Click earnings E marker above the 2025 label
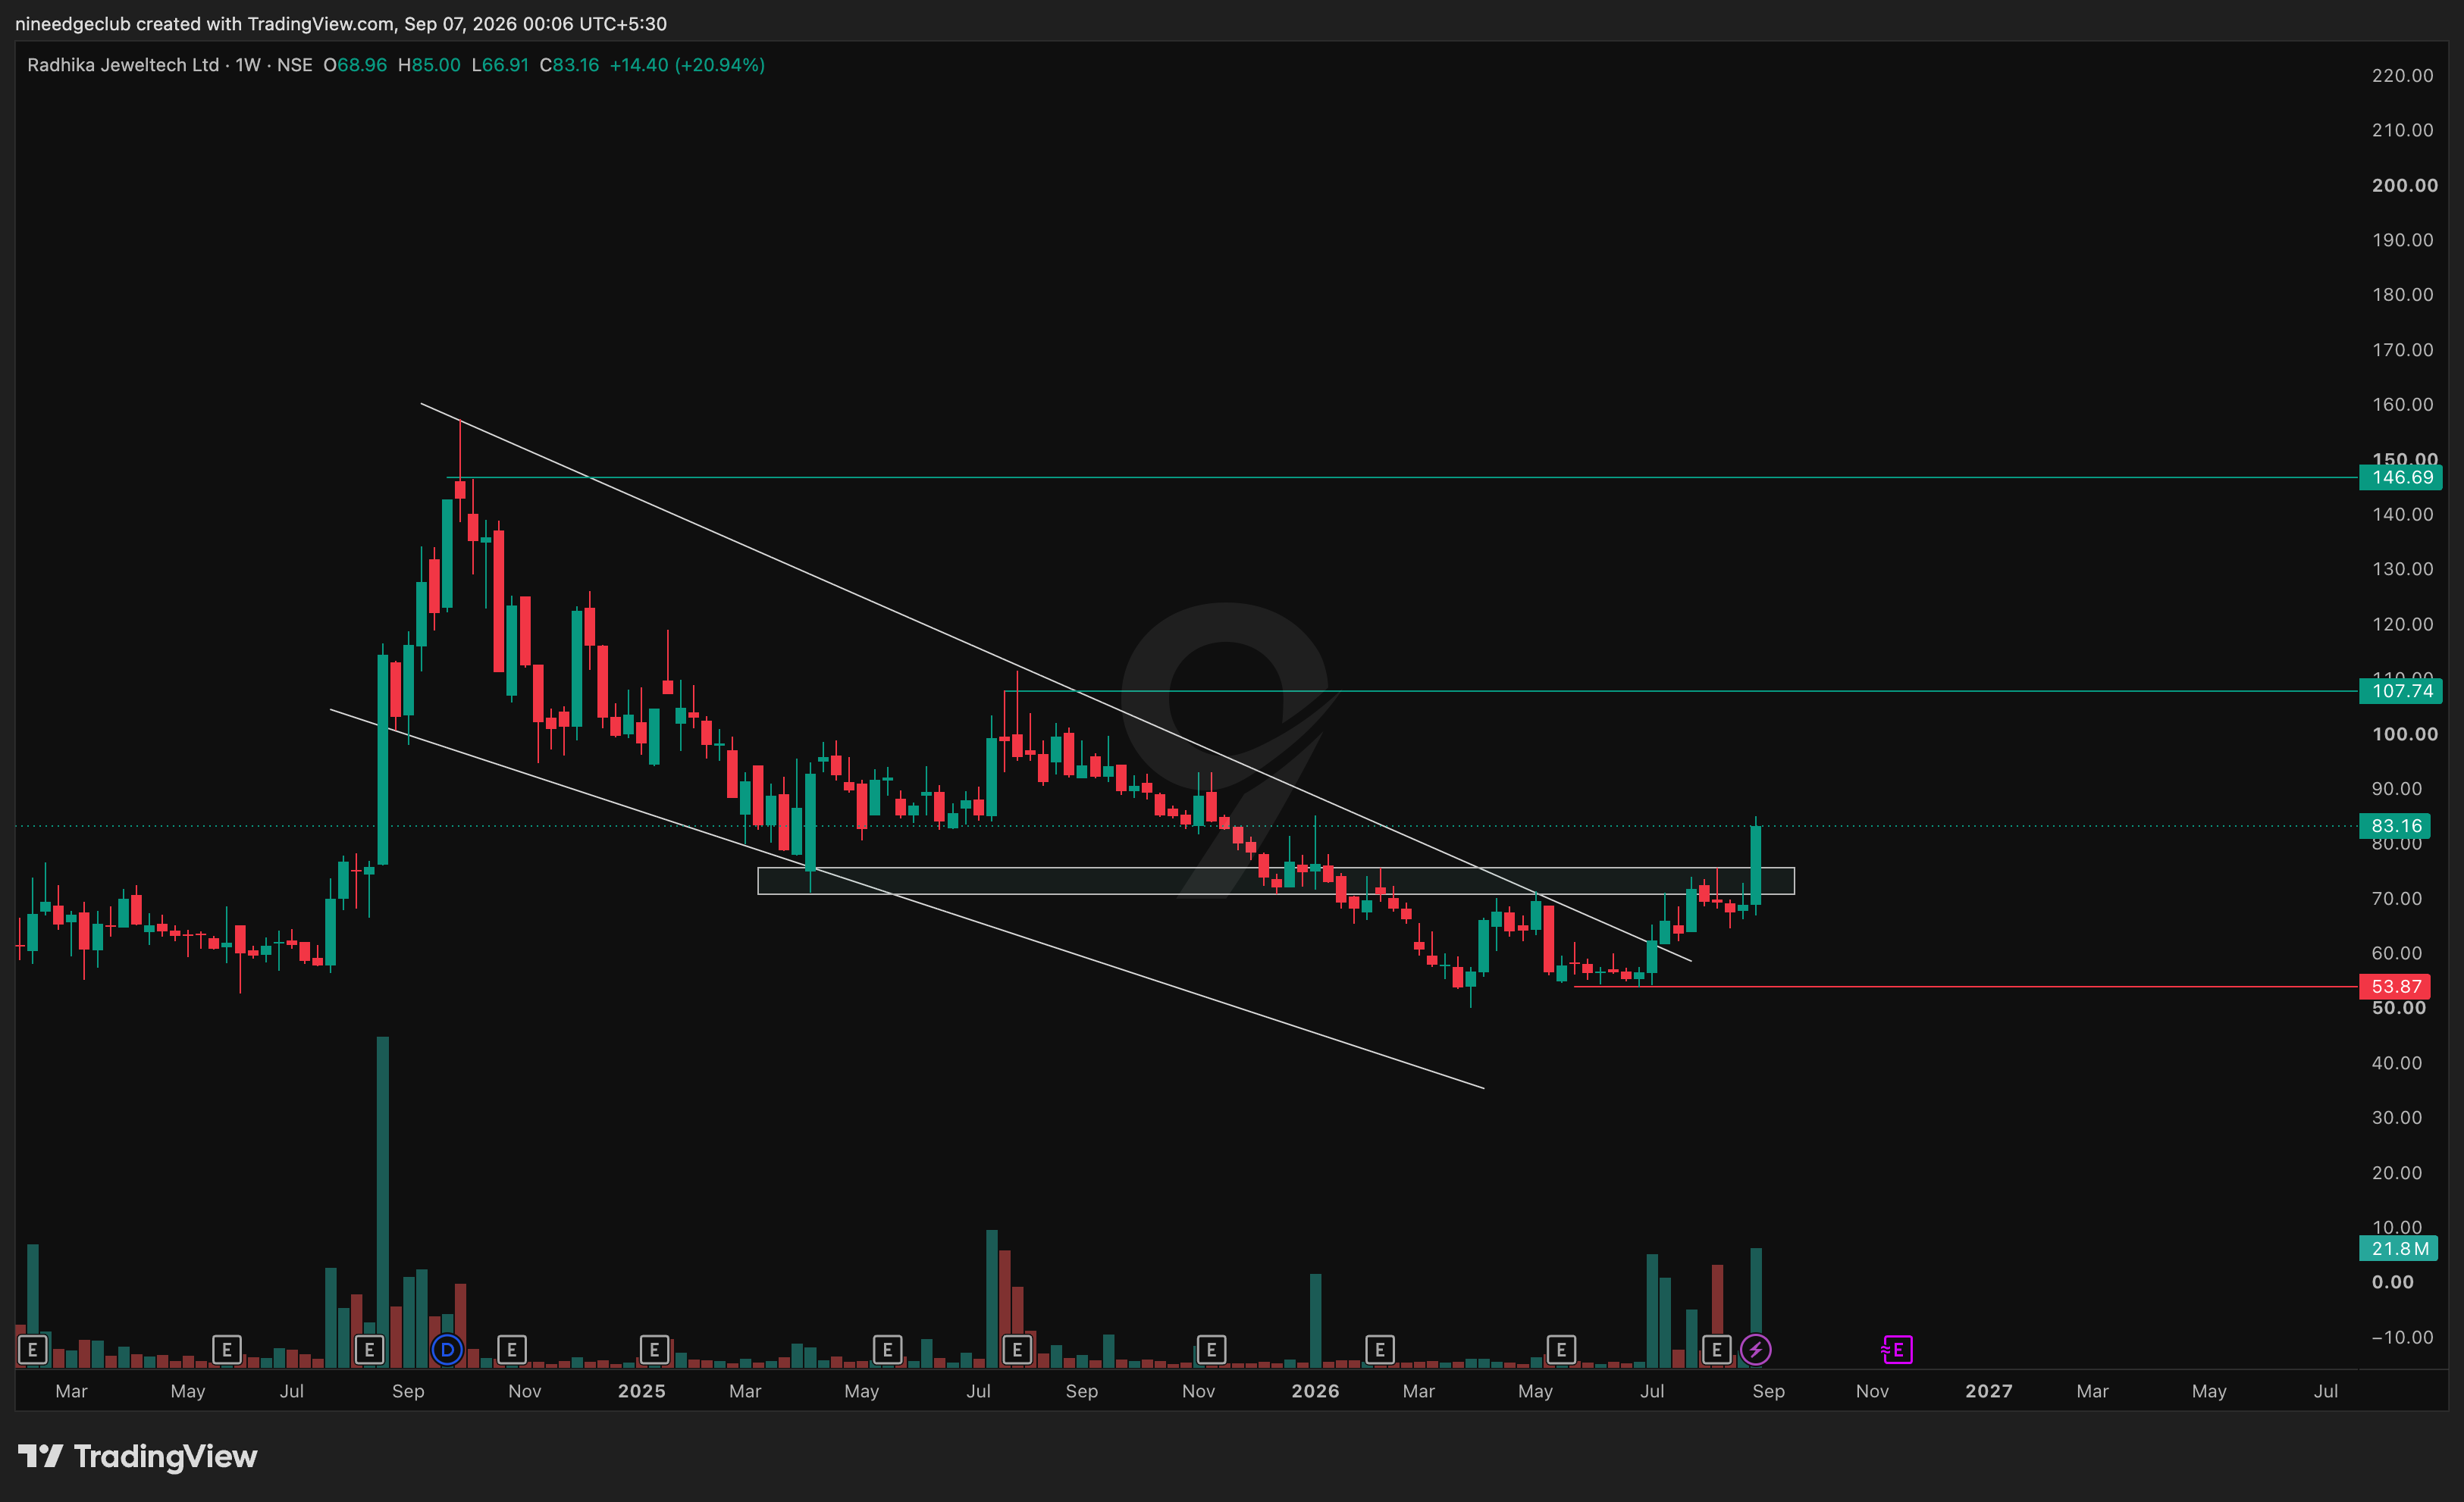 coord(654,1350)
